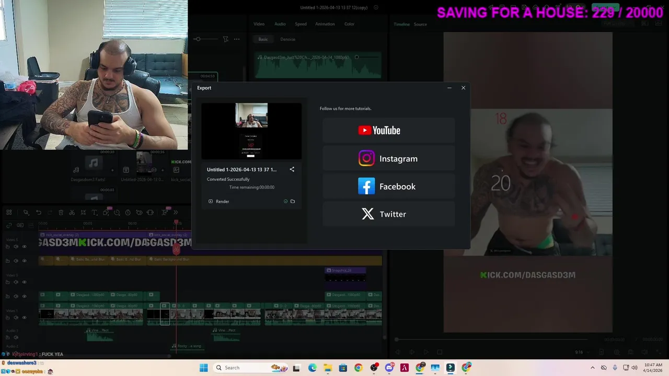Open the filter icon in media panel
This screenshot has height=376, width=669.
click(x=225, y=39)
